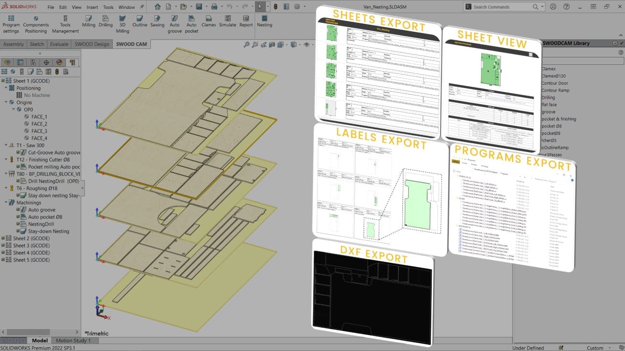Open the user login account icon
The width and height of the screenshot is (625, 351).
click(553, 7)
